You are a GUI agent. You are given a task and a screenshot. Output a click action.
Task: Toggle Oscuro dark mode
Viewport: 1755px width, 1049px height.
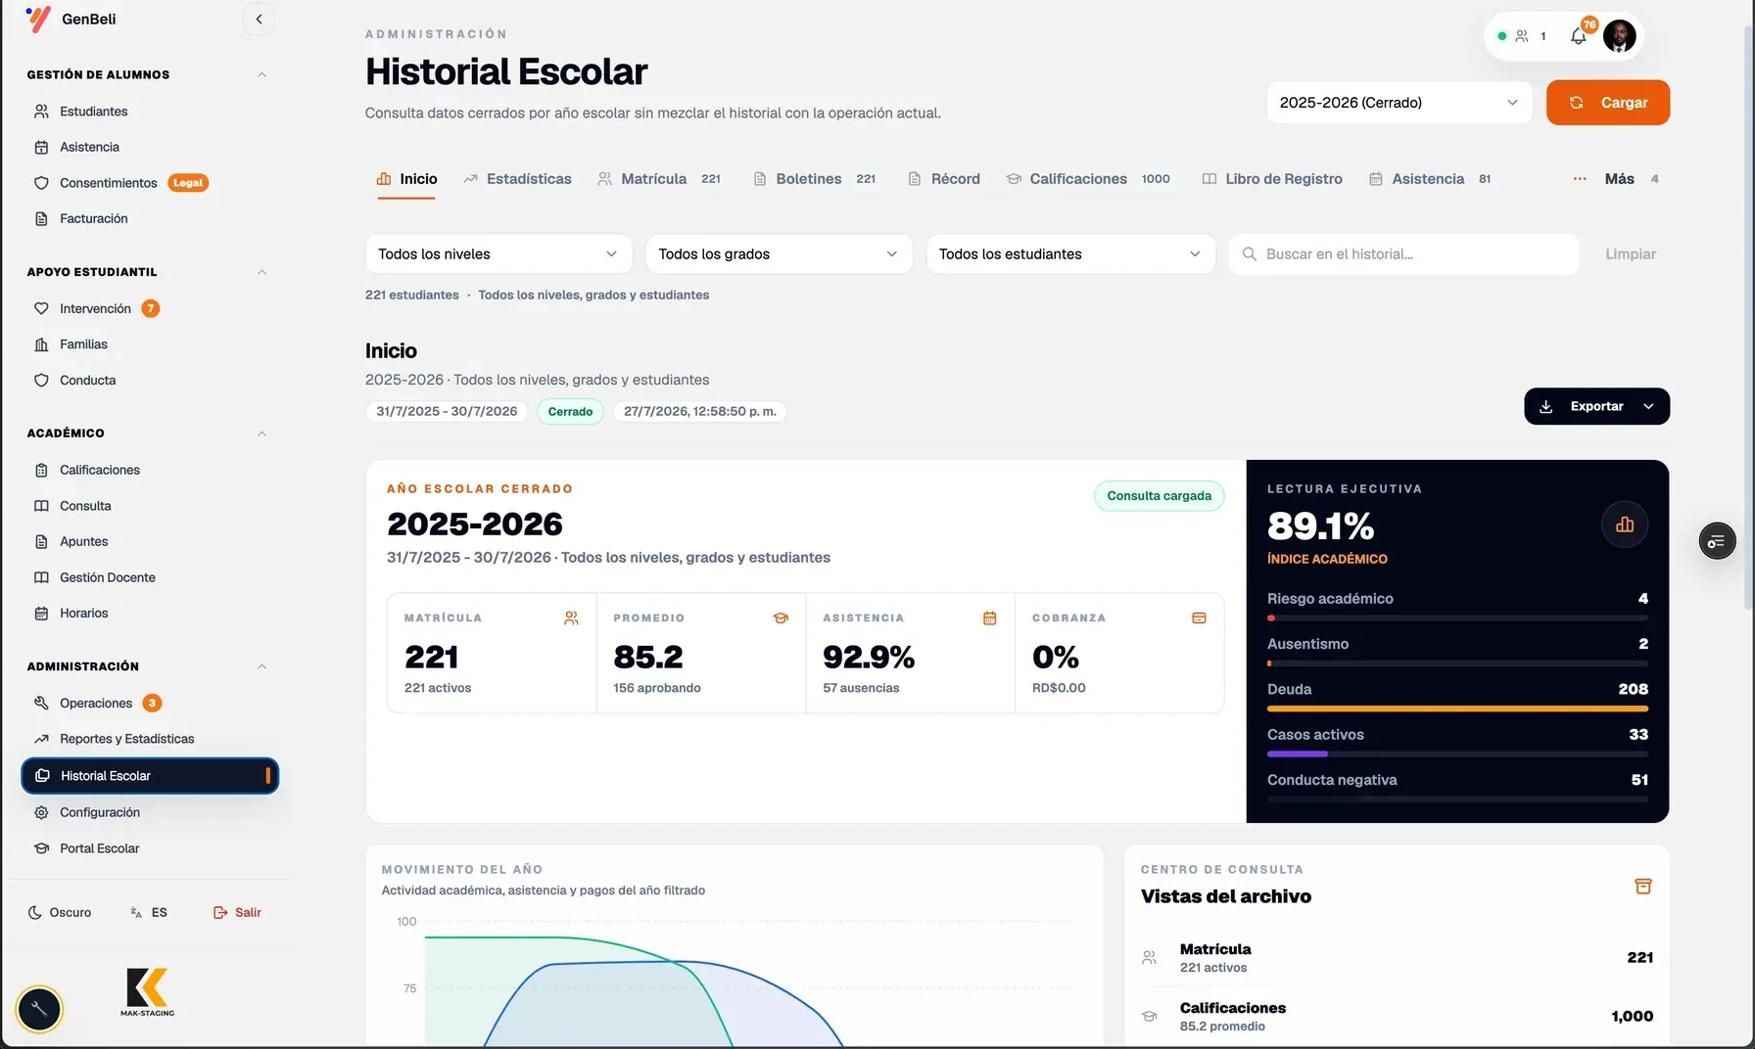click(x=60, y=912)
